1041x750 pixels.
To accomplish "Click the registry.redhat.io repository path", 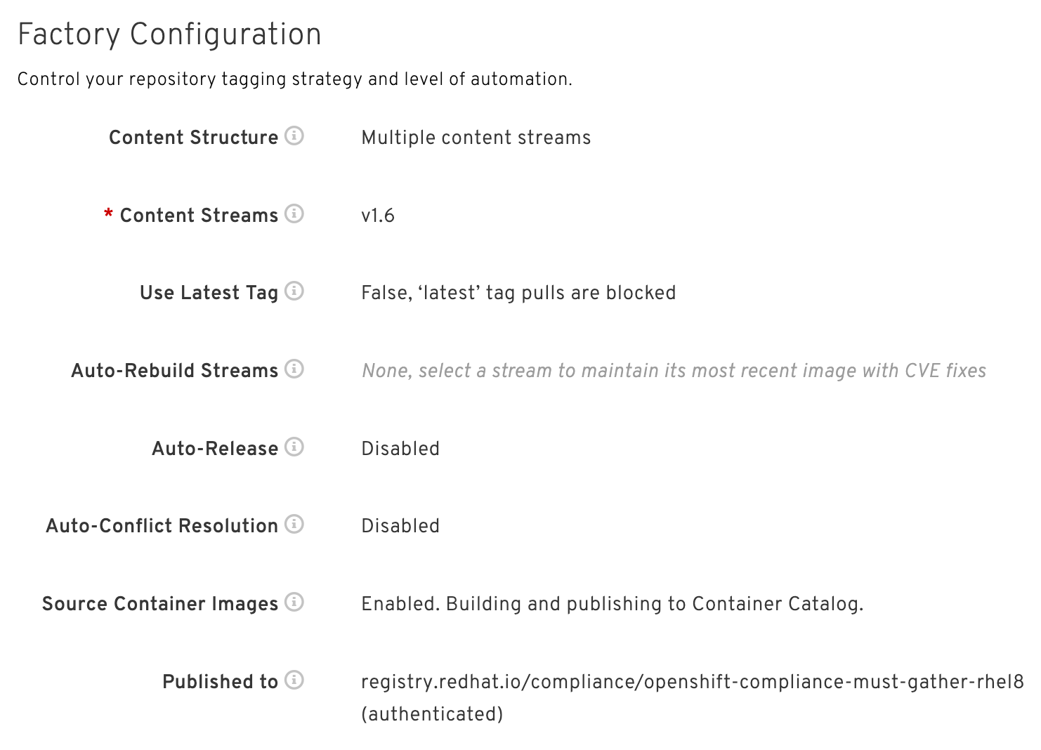I will [x=692, y=682].
